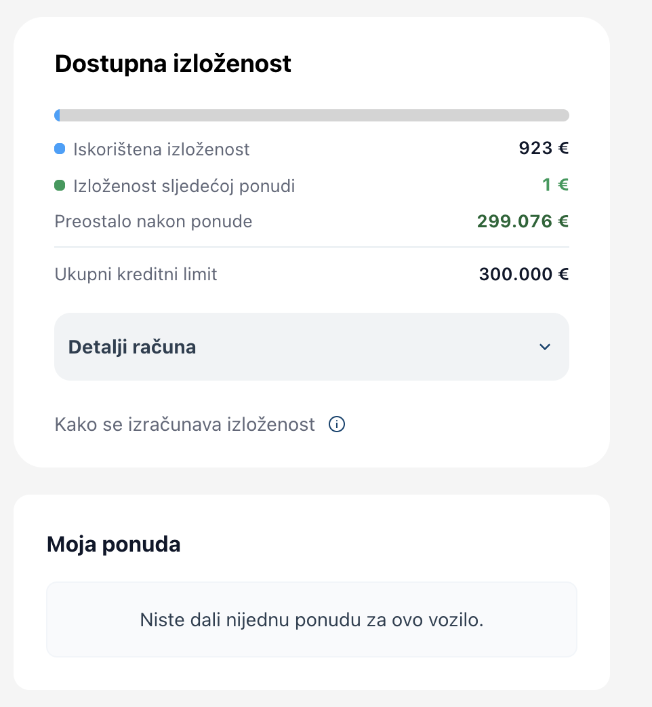The height and width of the screenshot is (707, 652).
Task: Click the Detalji računa bold title text
Action: pyautogui.click(x=132, y=347)
